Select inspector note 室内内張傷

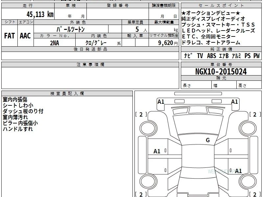[x=15, y=99]
